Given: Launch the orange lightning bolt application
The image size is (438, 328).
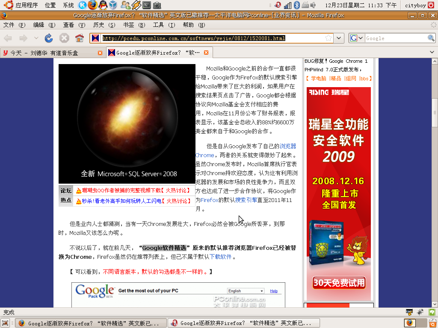Looking at the screenshot, I should [x=136, y=5].
